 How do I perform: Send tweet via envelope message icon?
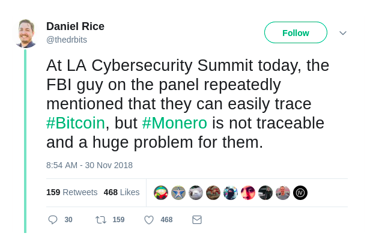tap(197, 220)
